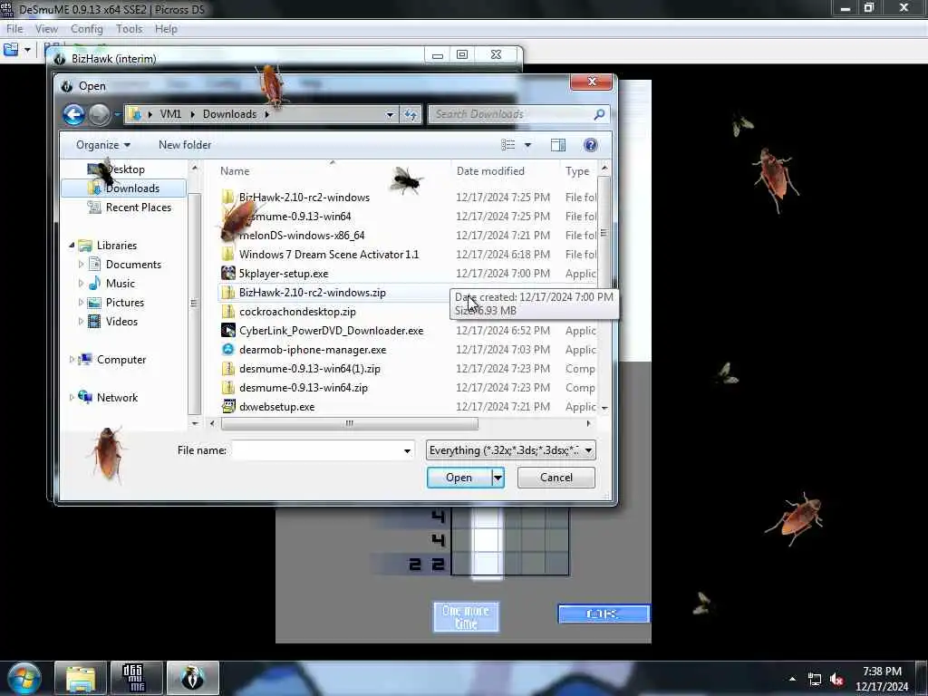Click the network tray icon
Viewport: 928px width, 696px height.
coord(815,680)
